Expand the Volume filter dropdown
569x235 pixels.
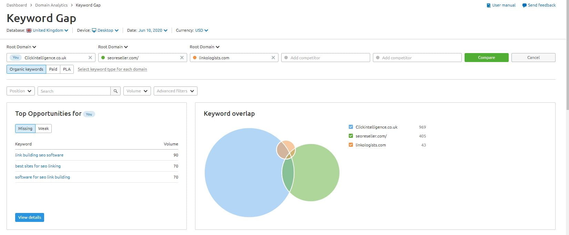137,91
